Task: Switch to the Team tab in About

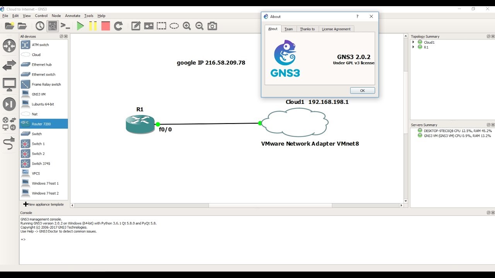Action: click(288, 29)
